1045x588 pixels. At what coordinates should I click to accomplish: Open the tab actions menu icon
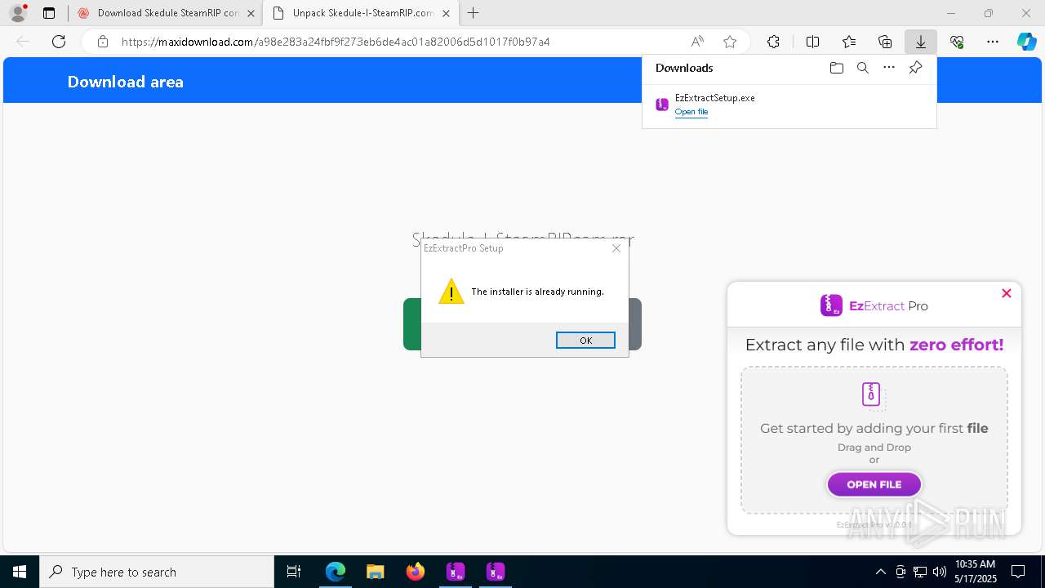click(x=49, y=13)
